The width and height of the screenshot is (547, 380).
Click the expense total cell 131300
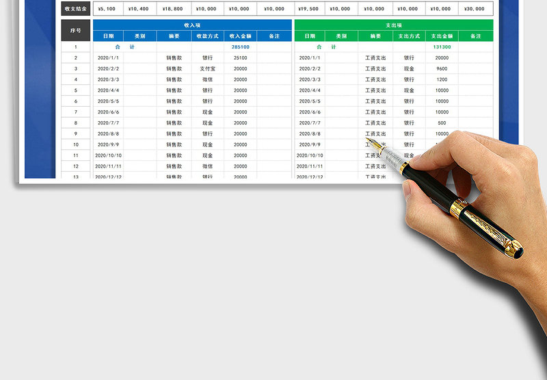[x=442, y=47]
